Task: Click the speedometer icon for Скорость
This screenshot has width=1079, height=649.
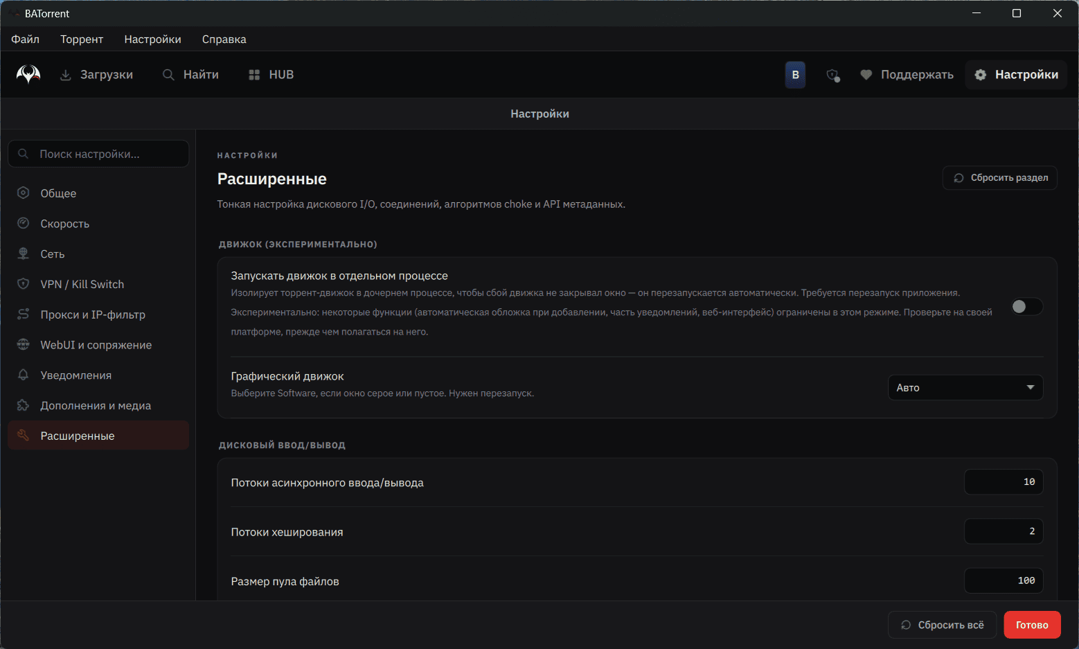Action: [x=24, y=223]
